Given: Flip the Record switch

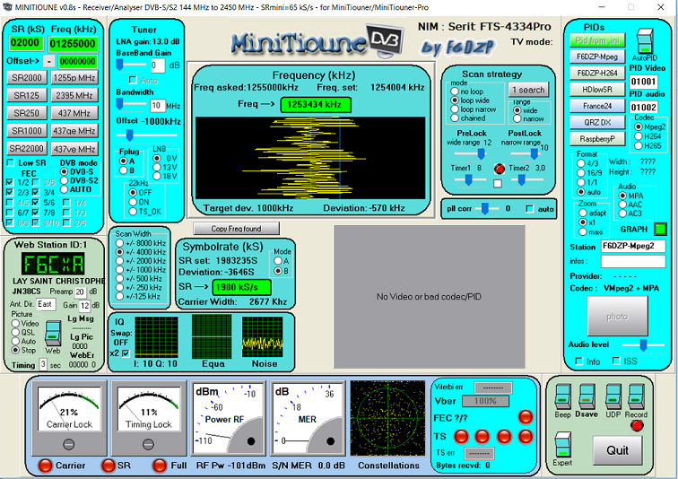Looking at the screenshot, I should click(x=636, y=396).
